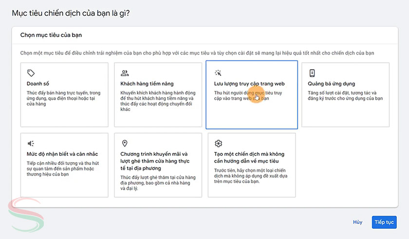The width and height of the screenshot is (409, 239).
Task: Click the people icon for Khách hàng tiềm năng
Action: 125,73
